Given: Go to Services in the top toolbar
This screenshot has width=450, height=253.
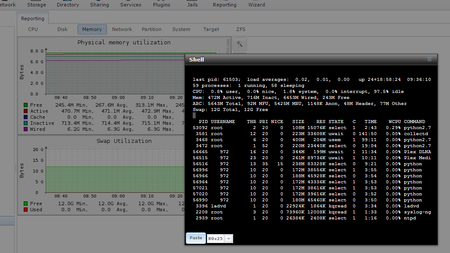Looking at the screenshot, I should click(131, 5).
